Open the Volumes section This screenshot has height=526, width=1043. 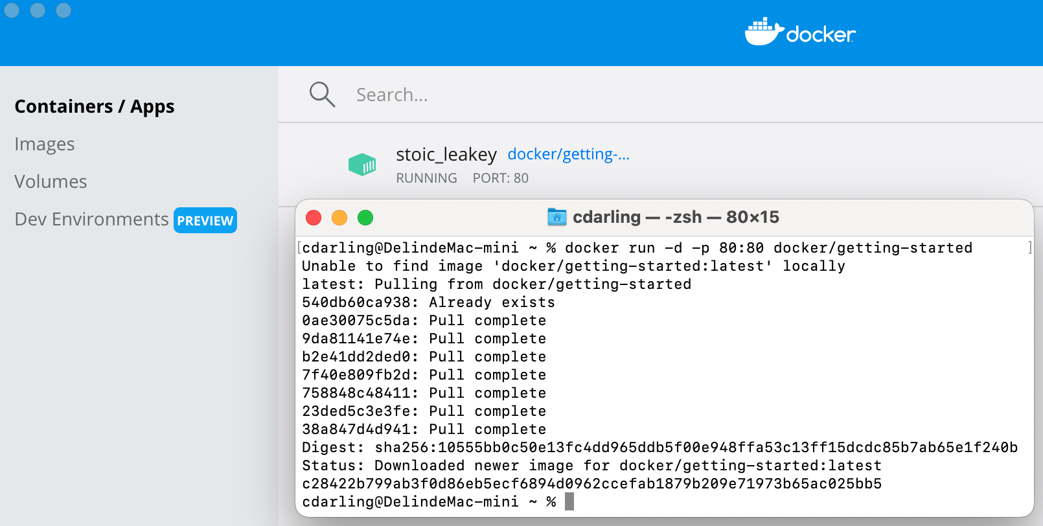[51, 181]
